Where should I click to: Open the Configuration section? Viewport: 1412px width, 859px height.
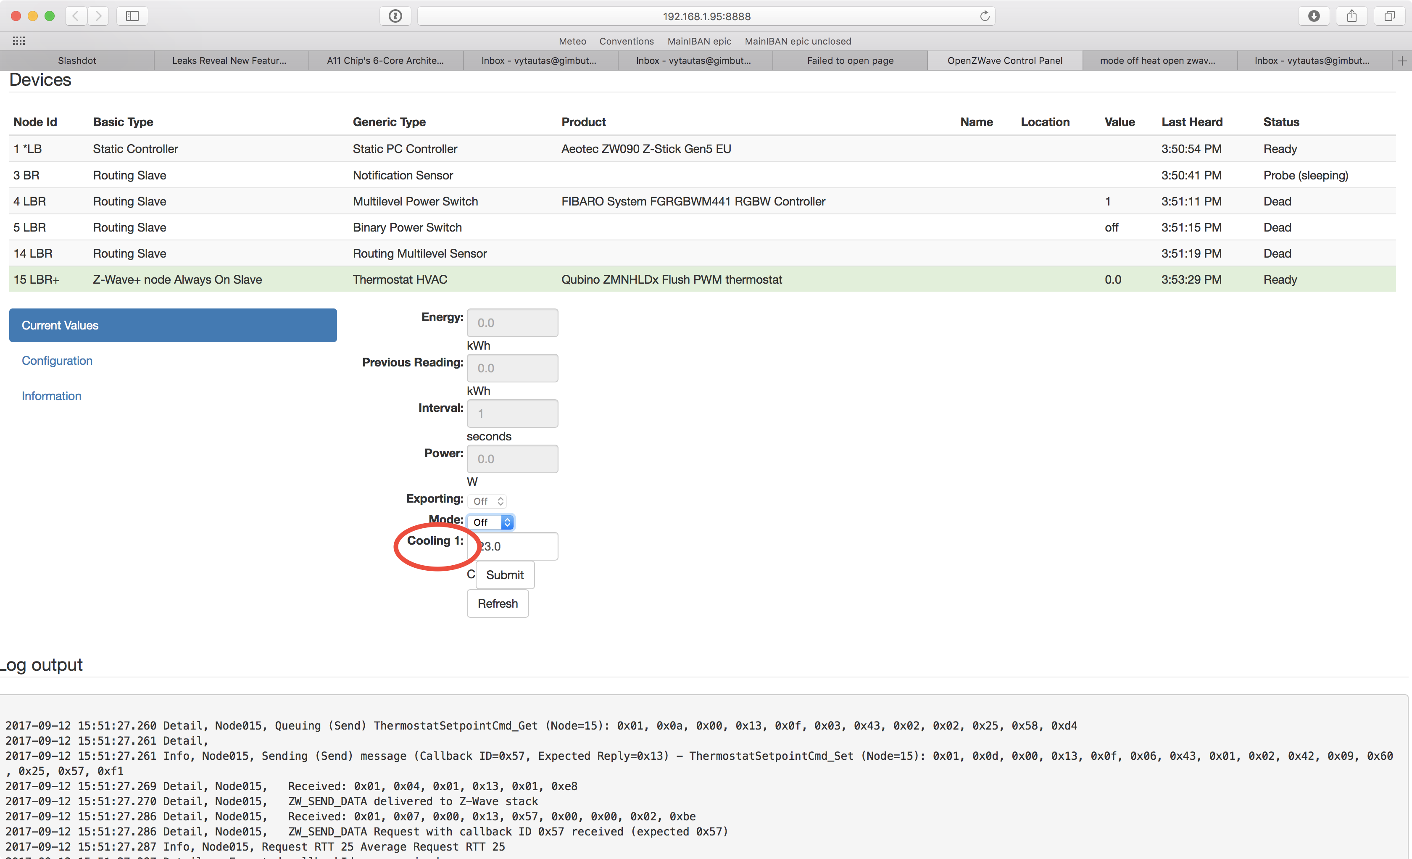pyautogui.click(x=57, y=361)
